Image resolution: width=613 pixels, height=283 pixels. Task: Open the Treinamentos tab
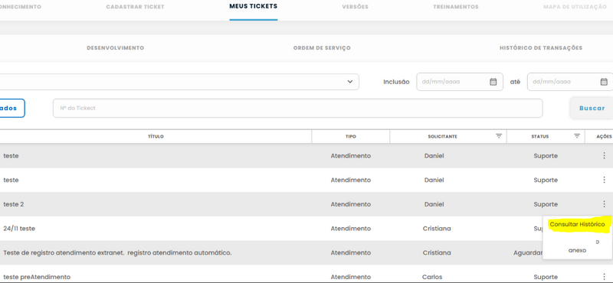pyautogui.click(x=456, y=7)
